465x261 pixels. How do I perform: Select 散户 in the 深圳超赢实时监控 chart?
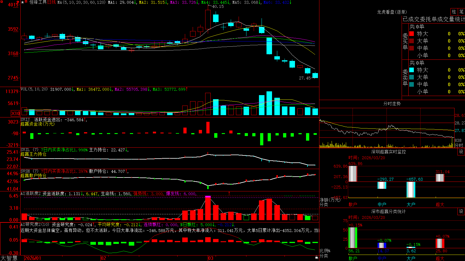tap(353, 204)
